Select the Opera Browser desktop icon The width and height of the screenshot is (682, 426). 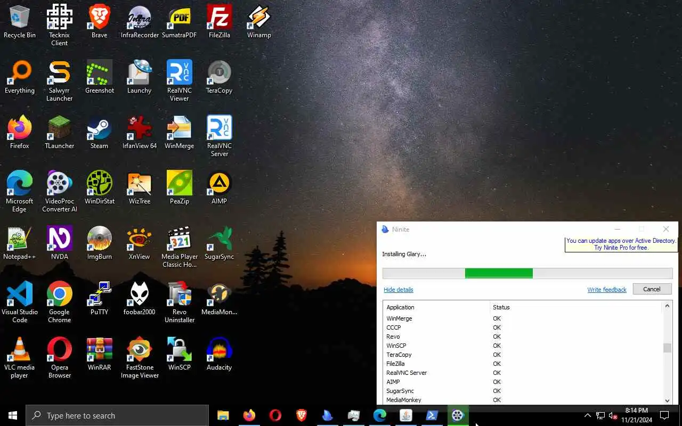(x=59, y=357)
